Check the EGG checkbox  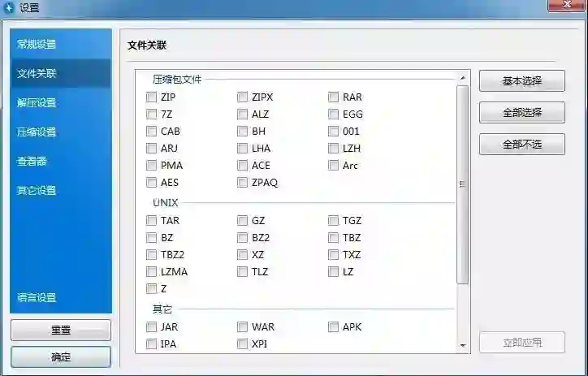(333, 114)
